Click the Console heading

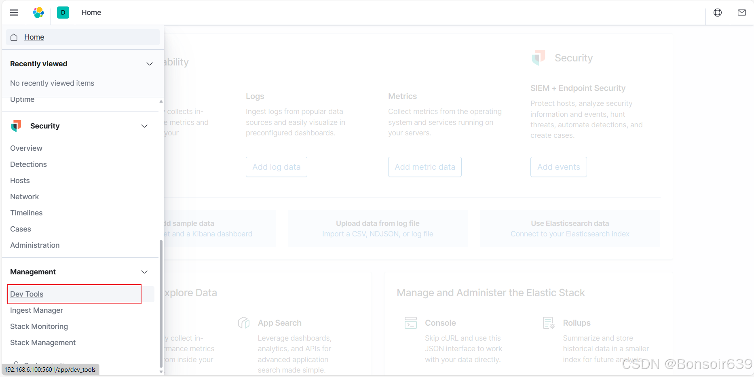pyautogui.click(x=440, y=323)
